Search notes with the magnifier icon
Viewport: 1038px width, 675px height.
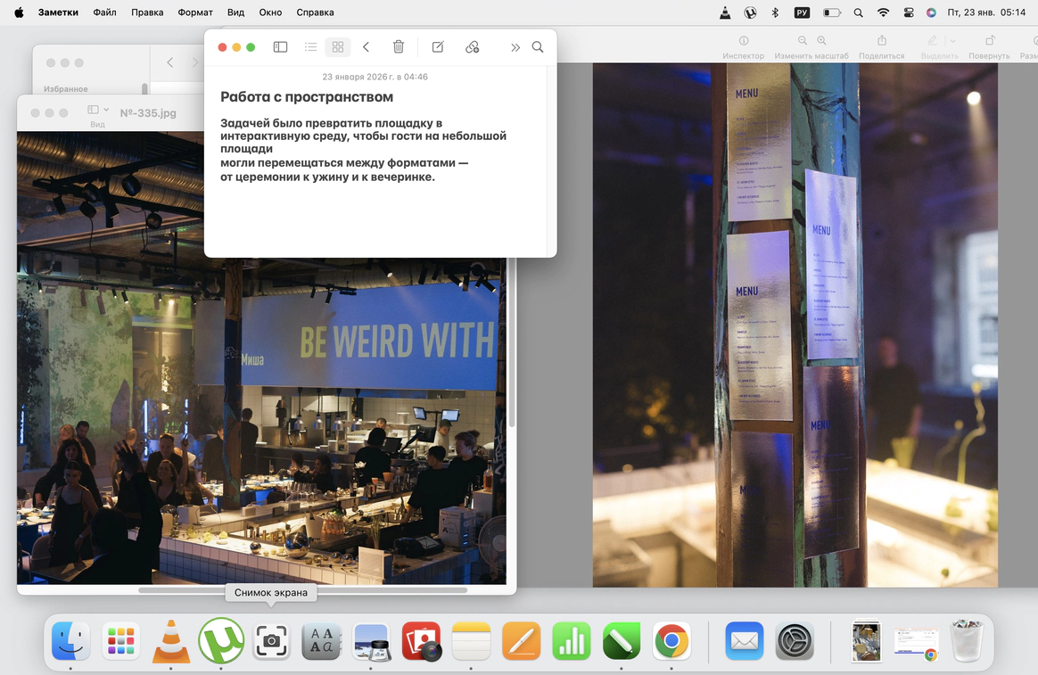coord(538,47)
